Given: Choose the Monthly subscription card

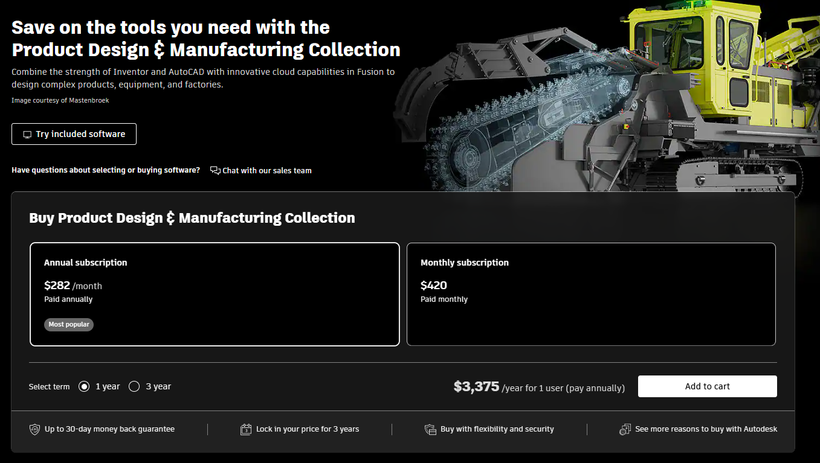Looking at the screenshot, I should 591,294.
